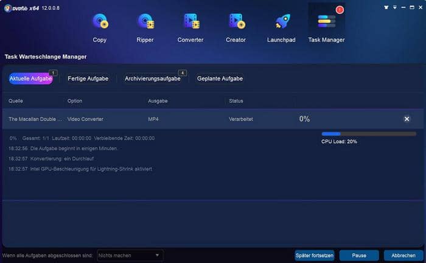Click the Verarbeitet status cell
This screenshot has width=426, height=263.
[241, 119]
